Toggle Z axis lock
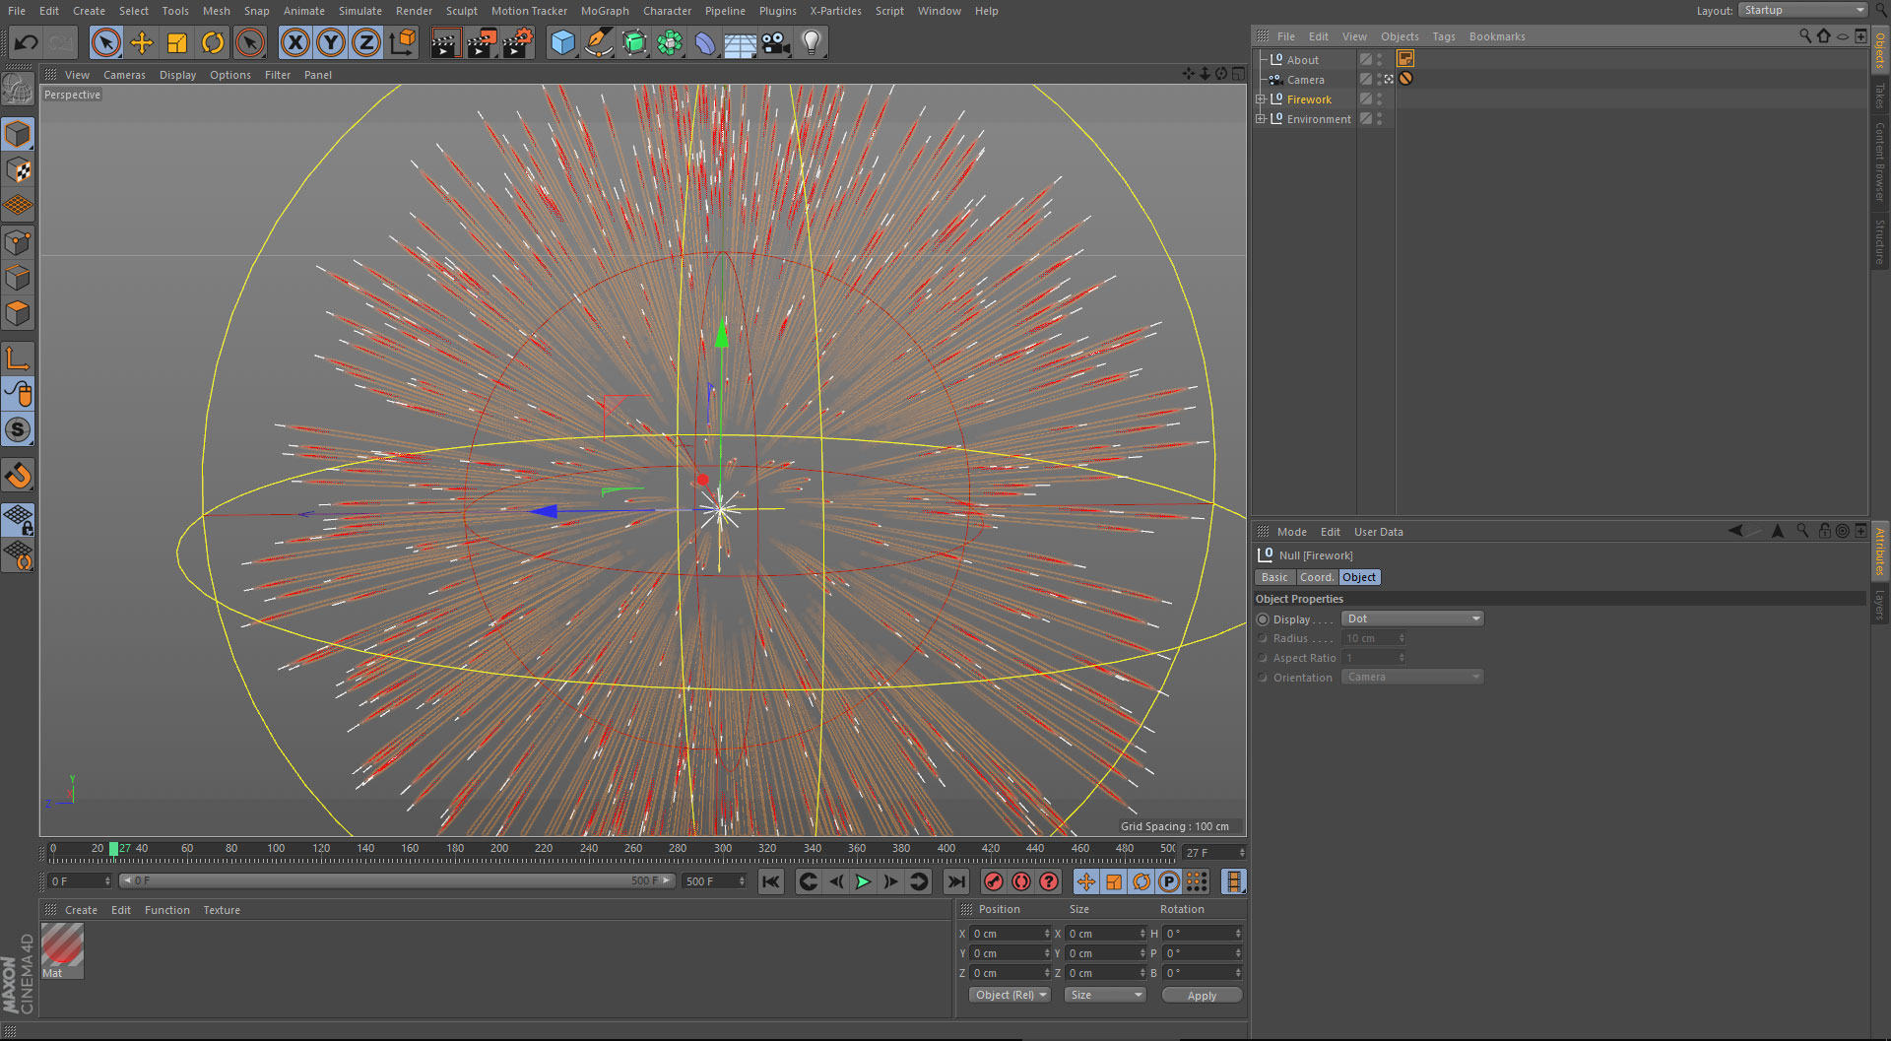Screen dimensions: 1891x1041 click(366, 42)
